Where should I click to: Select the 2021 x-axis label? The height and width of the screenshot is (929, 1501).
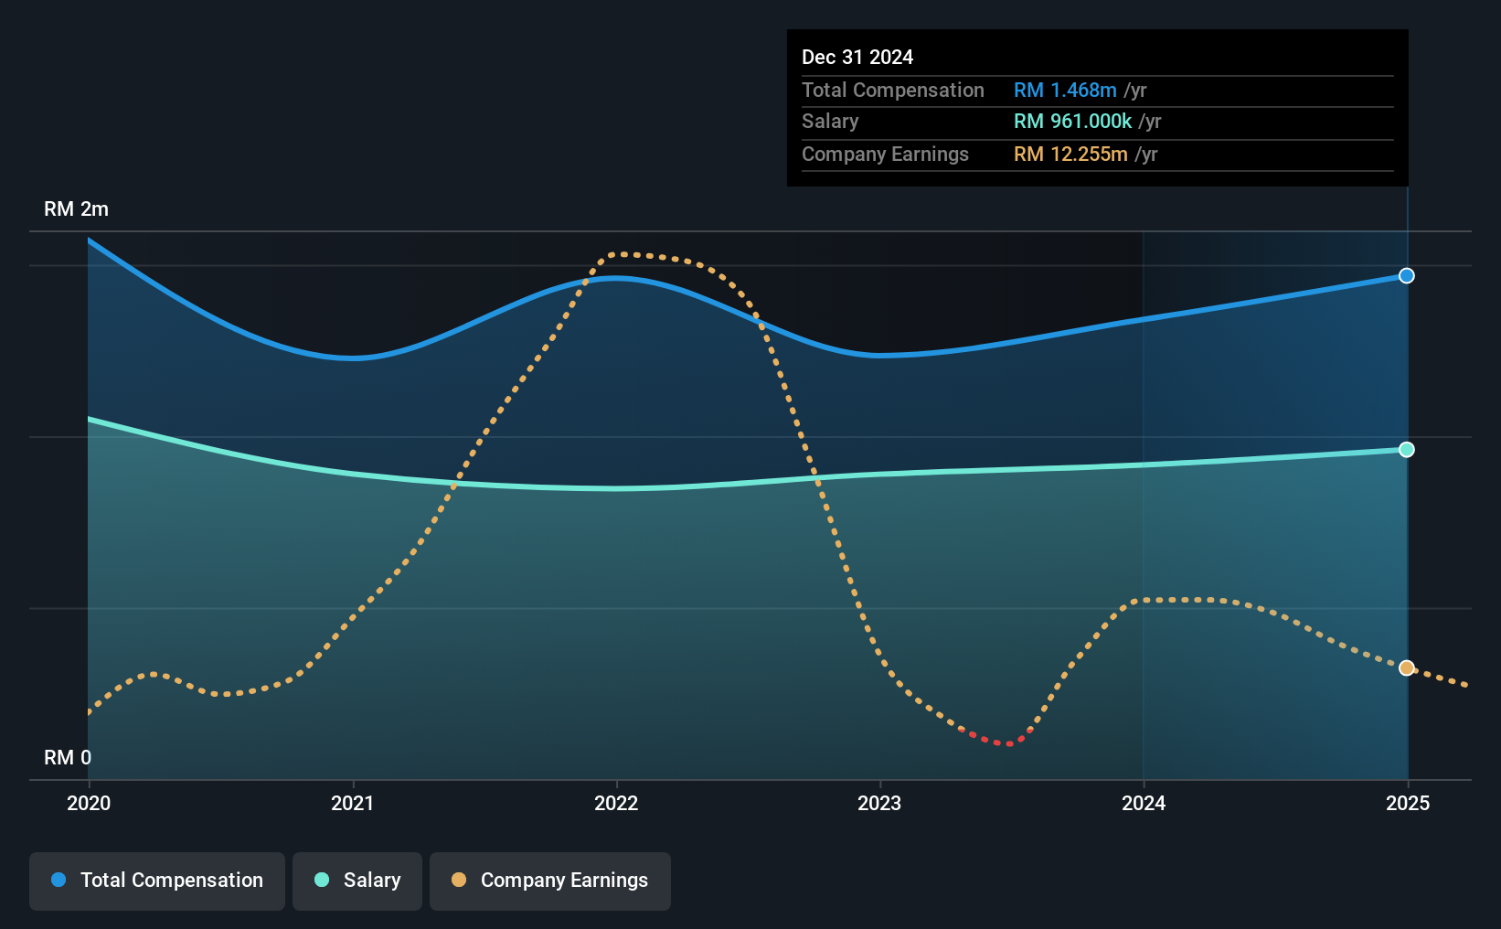pyautogui.click(x=353, y=803)
